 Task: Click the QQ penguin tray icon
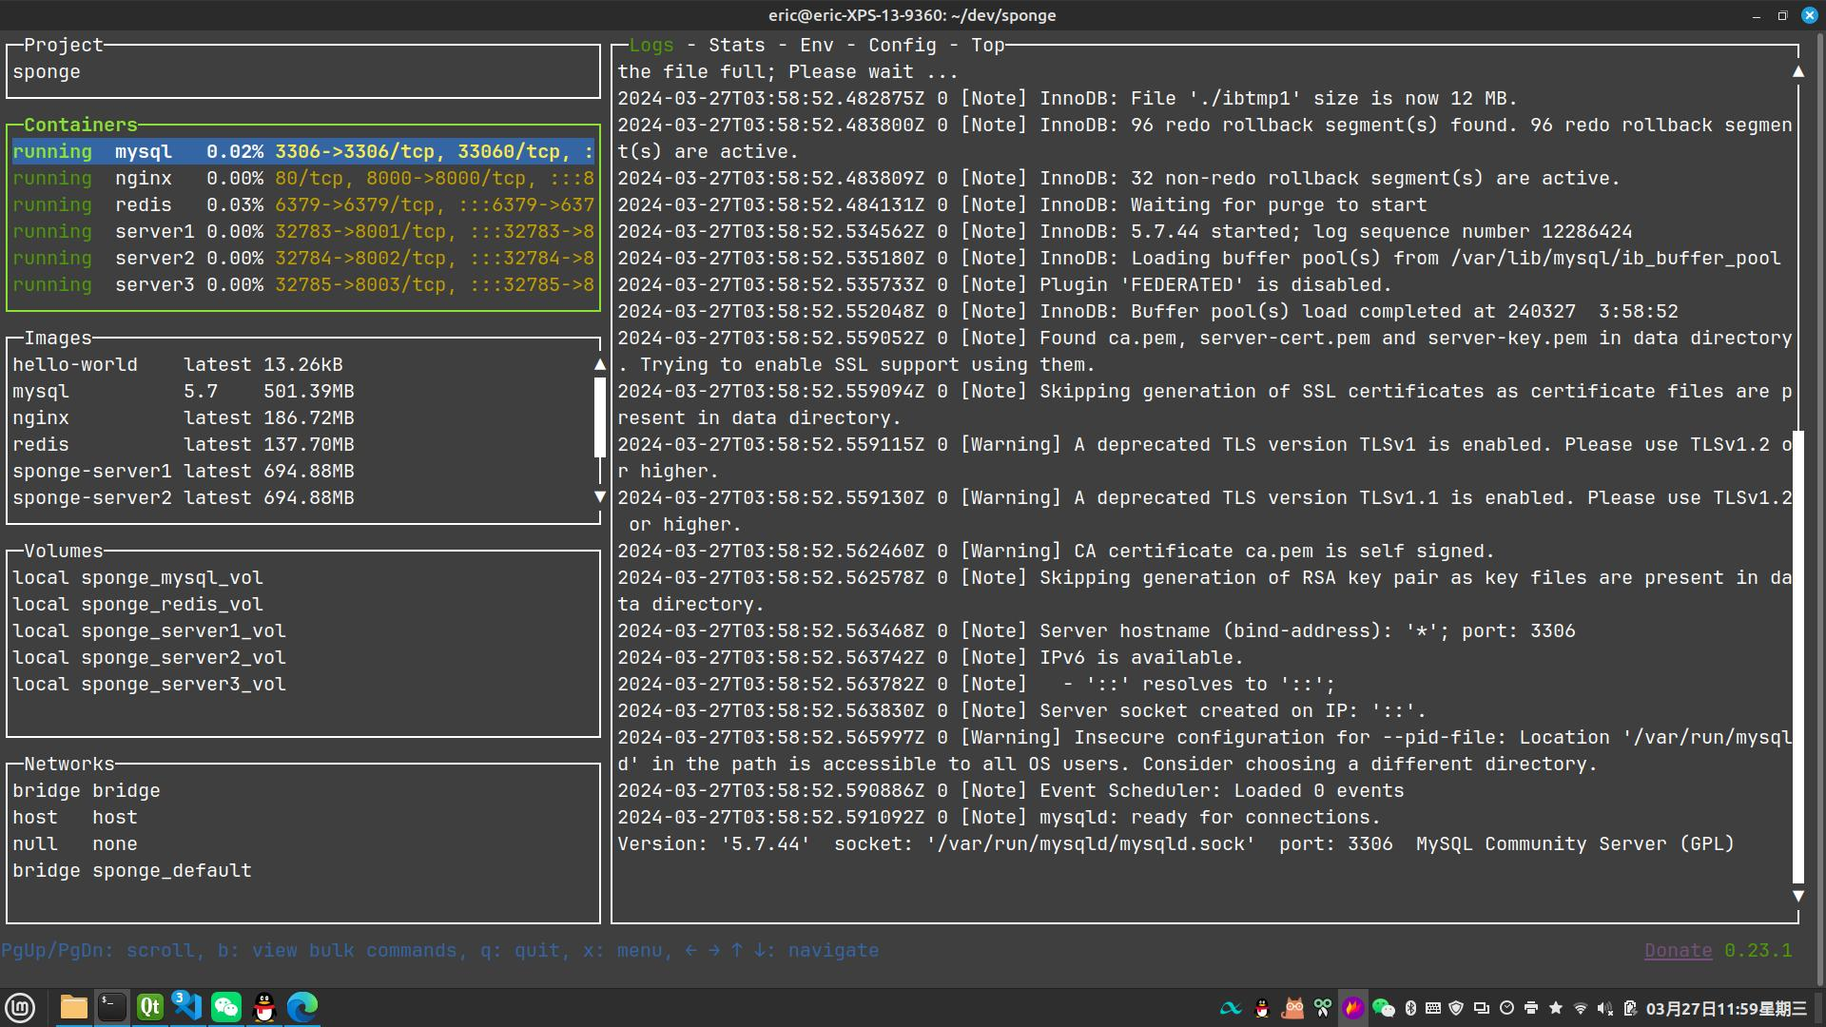pos(1262,1008)
